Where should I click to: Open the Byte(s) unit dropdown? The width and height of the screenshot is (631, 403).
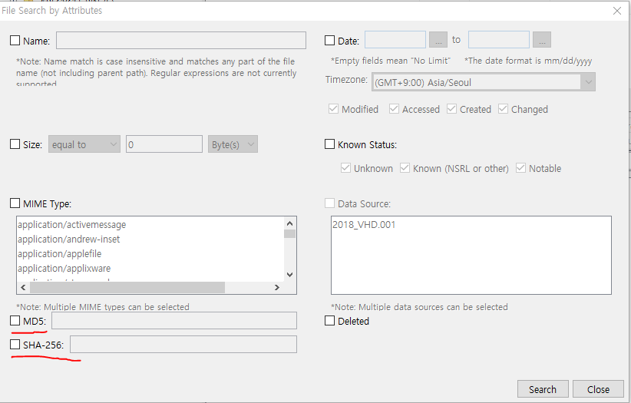[233, 144]
